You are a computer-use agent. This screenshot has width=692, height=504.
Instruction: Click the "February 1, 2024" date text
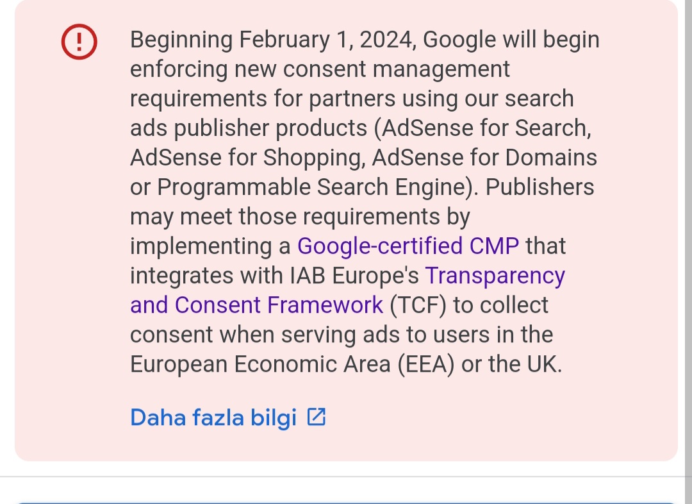pyautogui.click(x=325, y=40)
